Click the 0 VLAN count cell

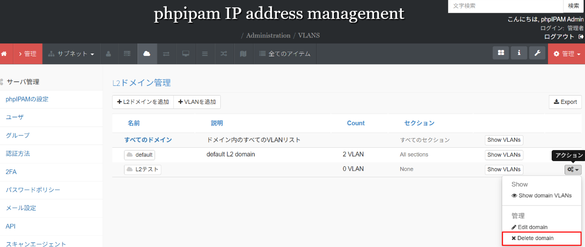[353, 169]
